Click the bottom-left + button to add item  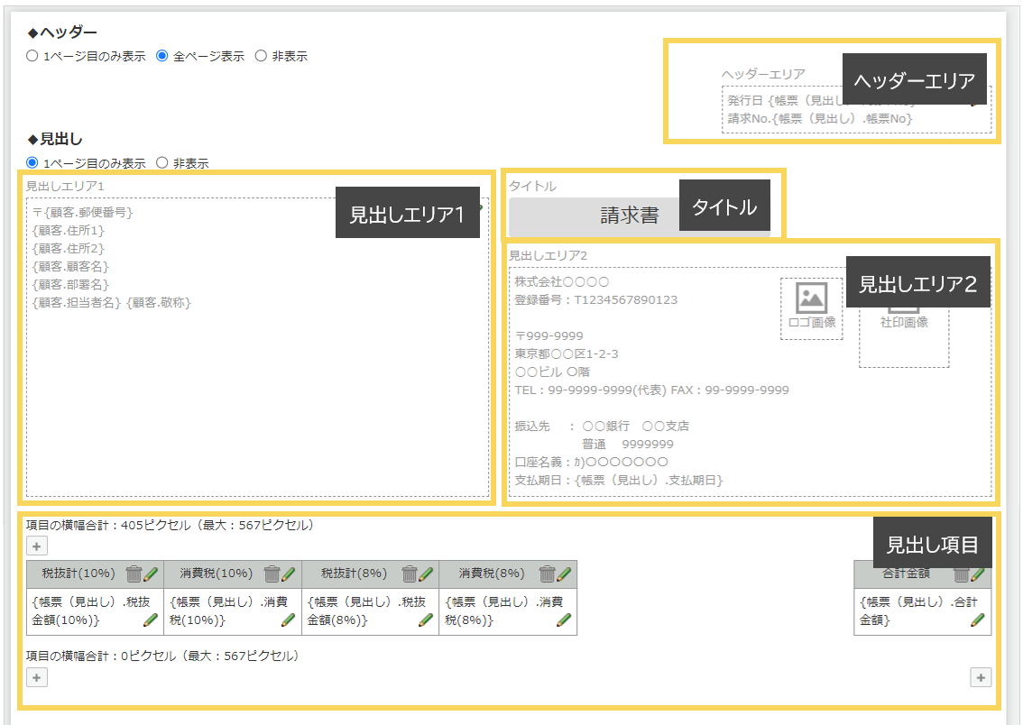point(35,676)
